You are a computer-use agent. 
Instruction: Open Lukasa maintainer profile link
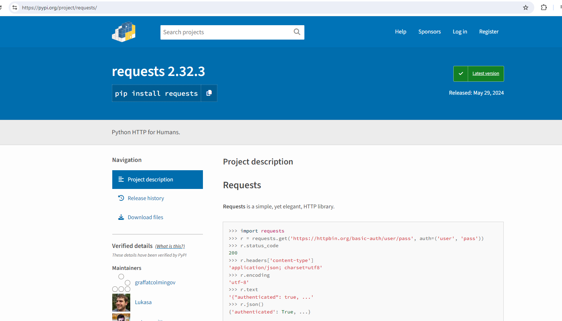point(143,302)
